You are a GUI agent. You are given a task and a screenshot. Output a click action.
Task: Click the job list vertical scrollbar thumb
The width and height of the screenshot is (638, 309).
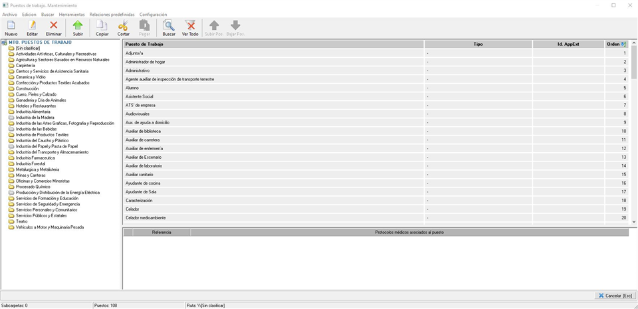[x=634, y=62]
